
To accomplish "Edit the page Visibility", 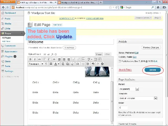I will pos(135,57).
